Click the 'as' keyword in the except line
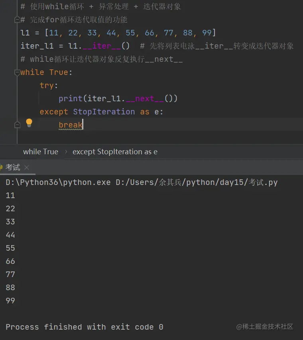This screenshot has height=340, width=303. tap(145, 112)
